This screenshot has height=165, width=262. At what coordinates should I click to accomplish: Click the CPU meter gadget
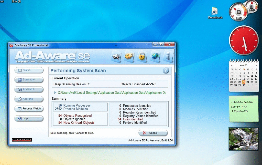[x=238, y=12]
